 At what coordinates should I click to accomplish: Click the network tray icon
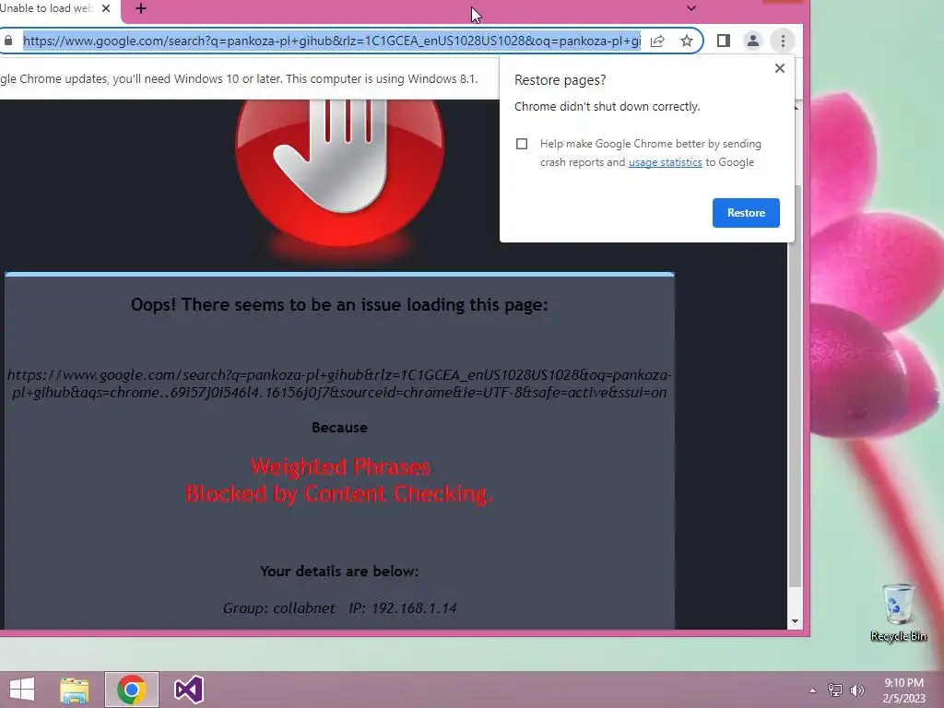coord(835,690)
